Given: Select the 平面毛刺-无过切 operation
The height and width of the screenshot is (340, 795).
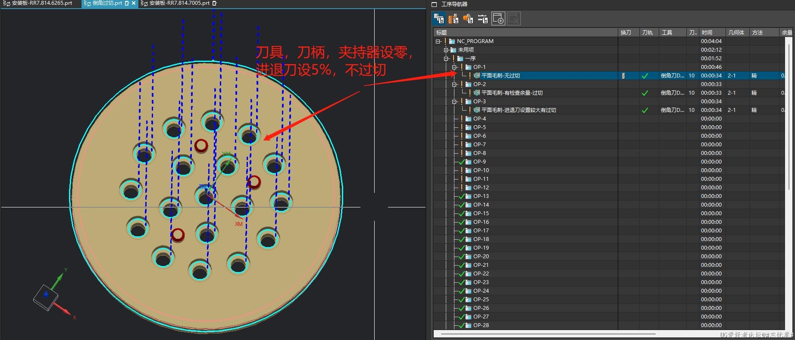Looking at the screenshot, I should (501, 76).
